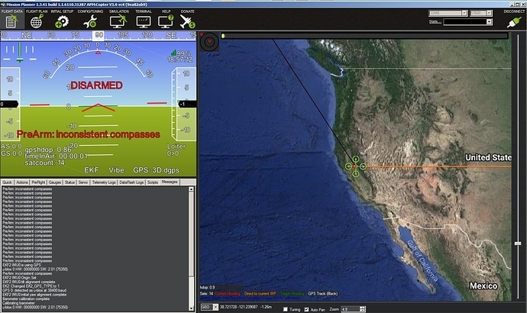Switch to the Gauges tab
Viewport: 527px width, 313px height.
[x=55, y=182]
